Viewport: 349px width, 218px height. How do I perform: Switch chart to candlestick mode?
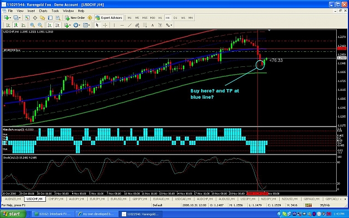(x=16, y=25)
